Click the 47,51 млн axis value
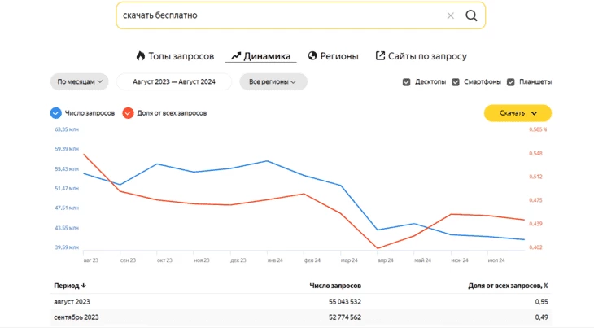 tap(67, 208)
